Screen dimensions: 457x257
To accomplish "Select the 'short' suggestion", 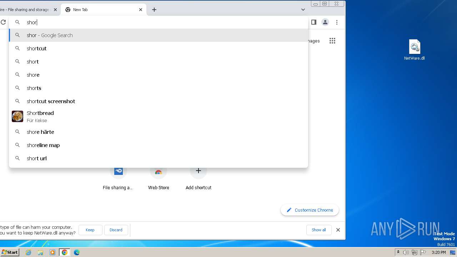I will (159, 62).
